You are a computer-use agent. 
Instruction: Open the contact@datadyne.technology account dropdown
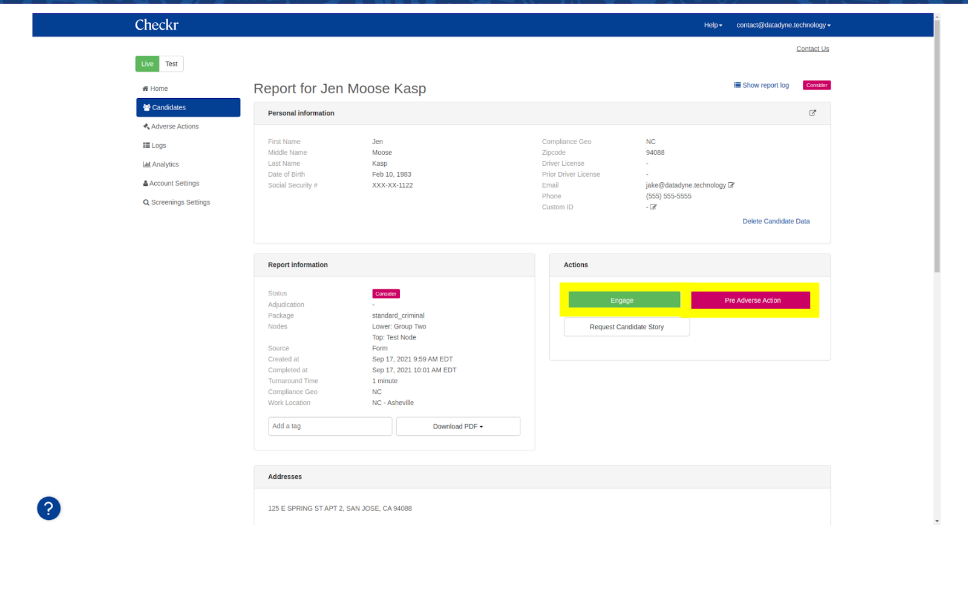tap(783, 25)
